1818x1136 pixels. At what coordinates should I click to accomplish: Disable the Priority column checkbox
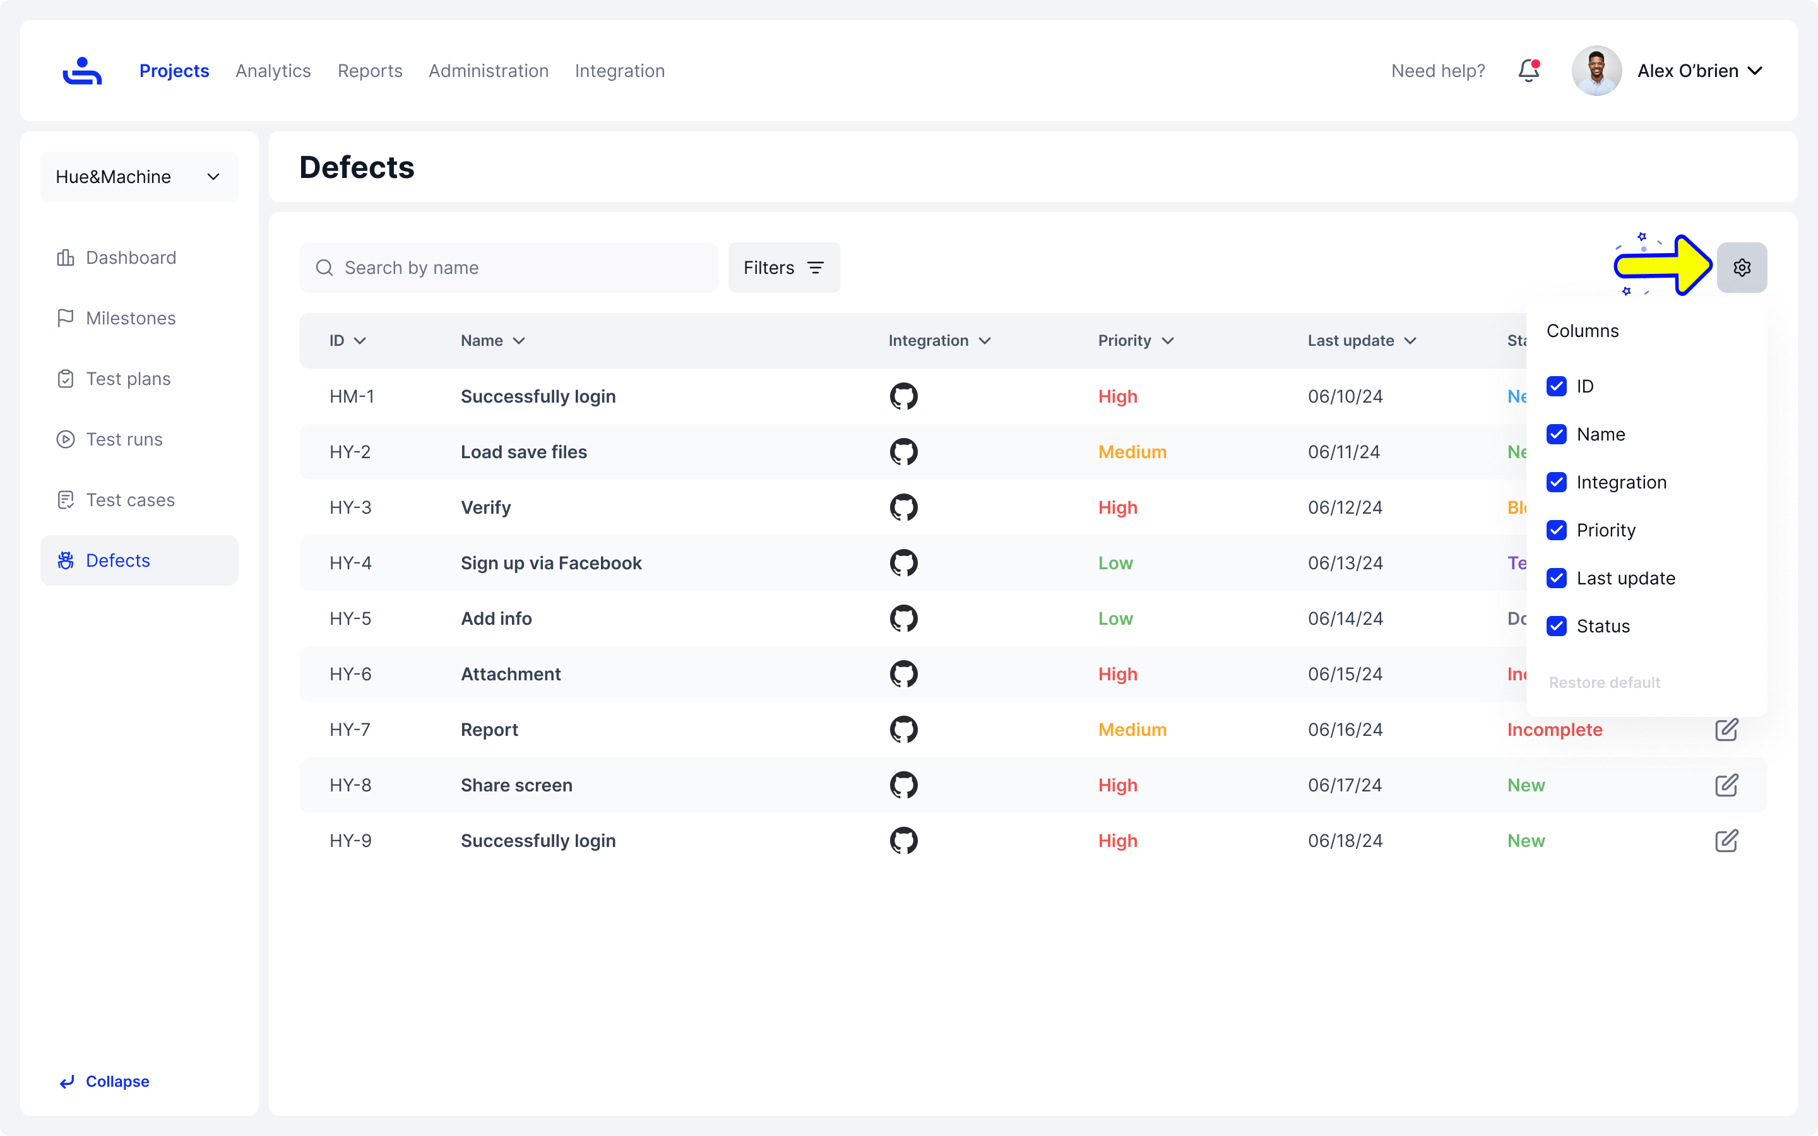click(1557, 530)
